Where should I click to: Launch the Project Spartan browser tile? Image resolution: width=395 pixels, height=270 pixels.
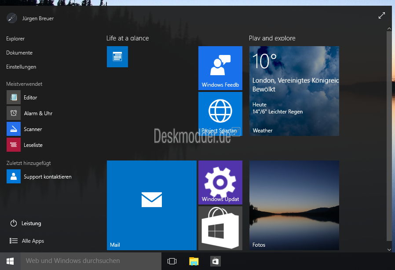click(x=220, y=114)
